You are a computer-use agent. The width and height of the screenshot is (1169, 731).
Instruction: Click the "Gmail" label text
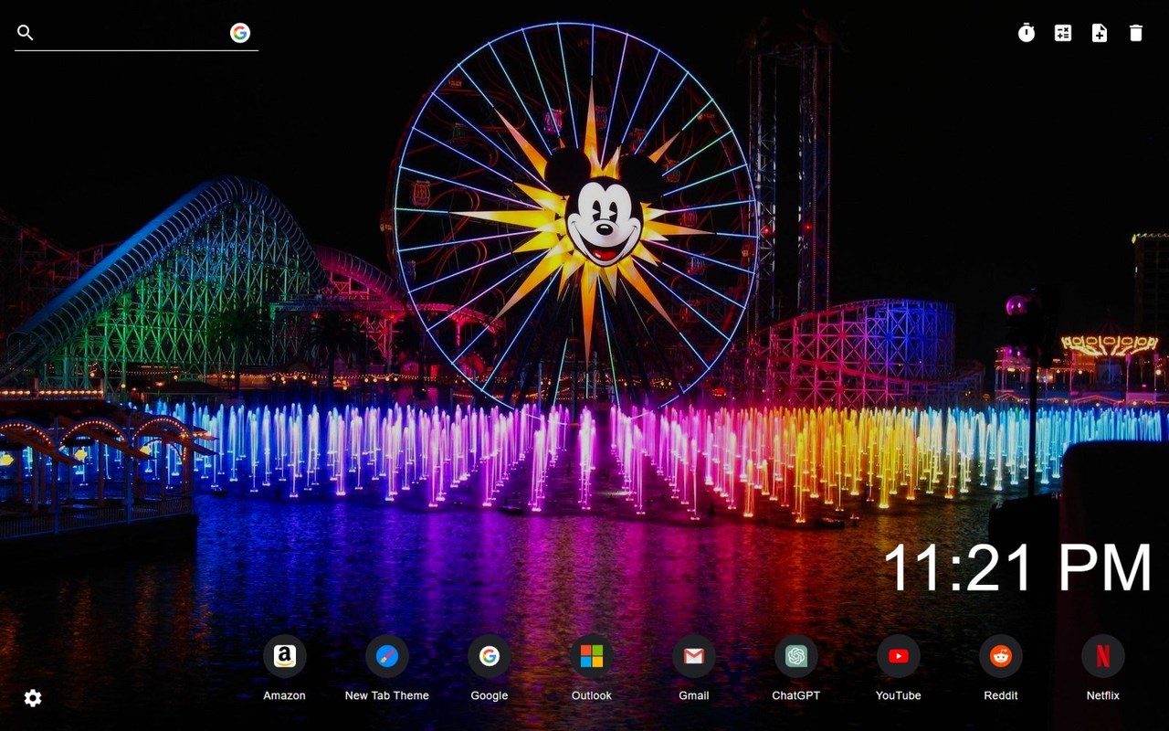click(x=694, y=695)
